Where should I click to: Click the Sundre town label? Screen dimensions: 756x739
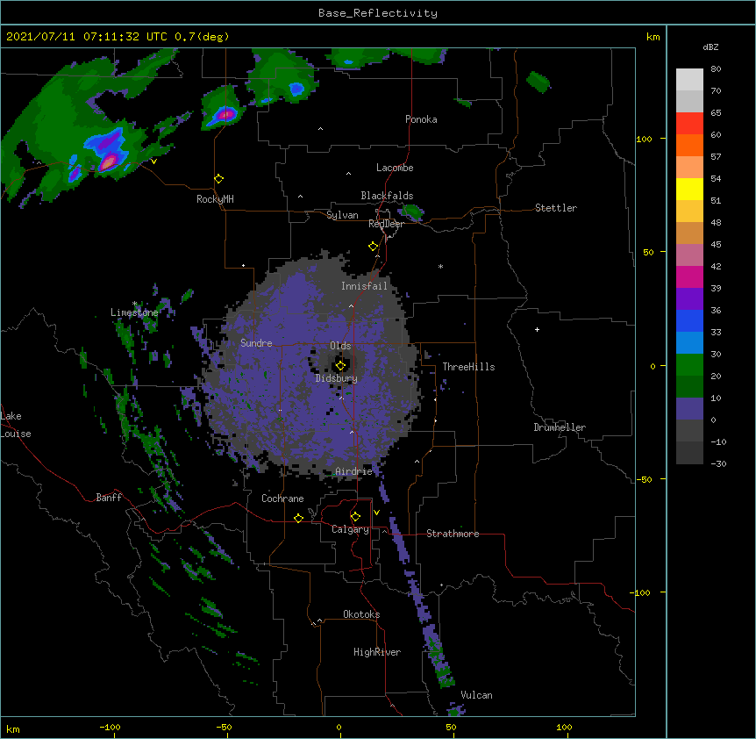coord(256,343)
